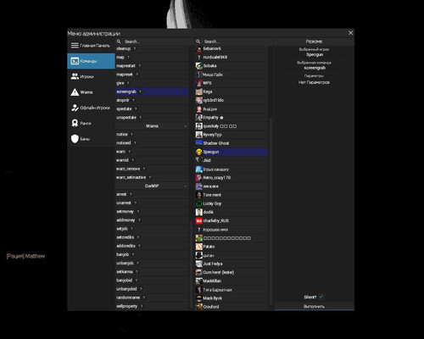Viewport: 424px width, 339px height.
Task: Select the setkarma command
Action: (x=152, y=271)
